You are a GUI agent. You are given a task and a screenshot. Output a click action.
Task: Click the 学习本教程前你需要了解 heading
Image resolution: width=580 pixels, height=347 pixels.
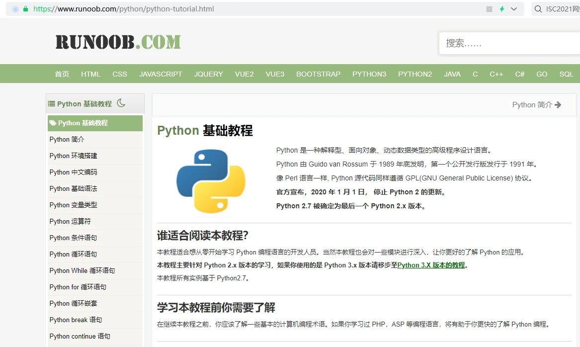tap(216, 307)
